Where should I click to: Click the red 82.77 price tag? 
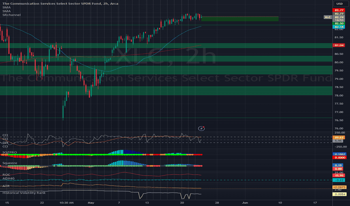[x=339, y=10]
